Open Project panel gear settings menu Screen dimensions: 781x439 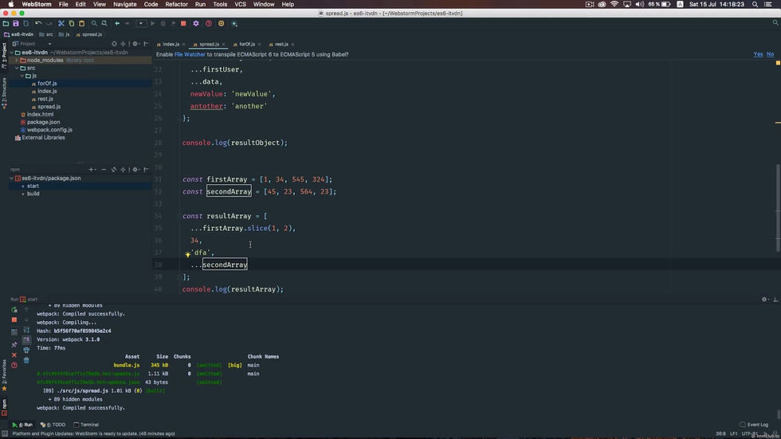[x=135, y=44]
